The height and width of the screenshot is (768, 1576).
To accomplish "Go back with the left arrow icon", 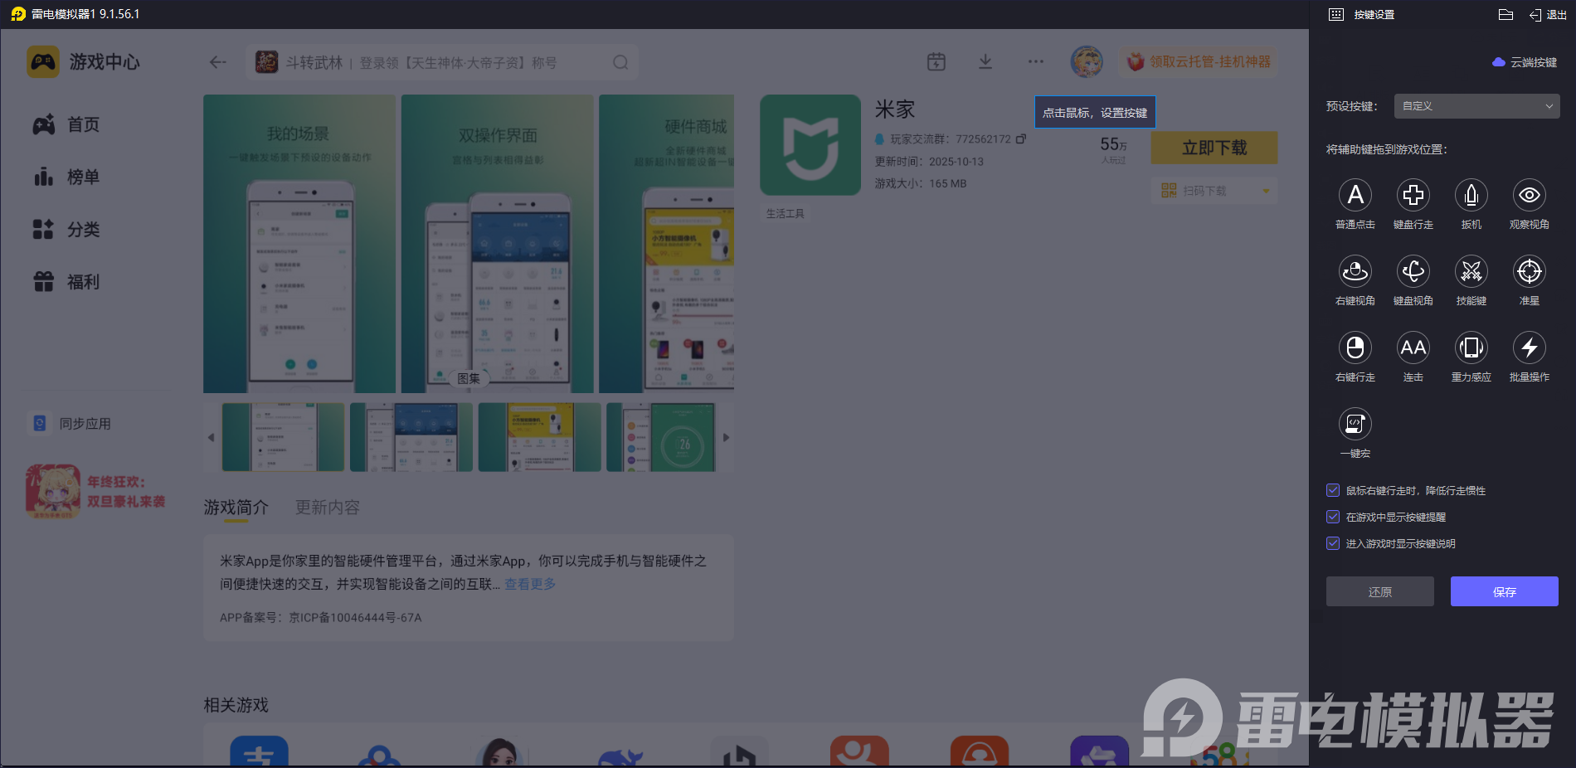I will click(218, 62).
